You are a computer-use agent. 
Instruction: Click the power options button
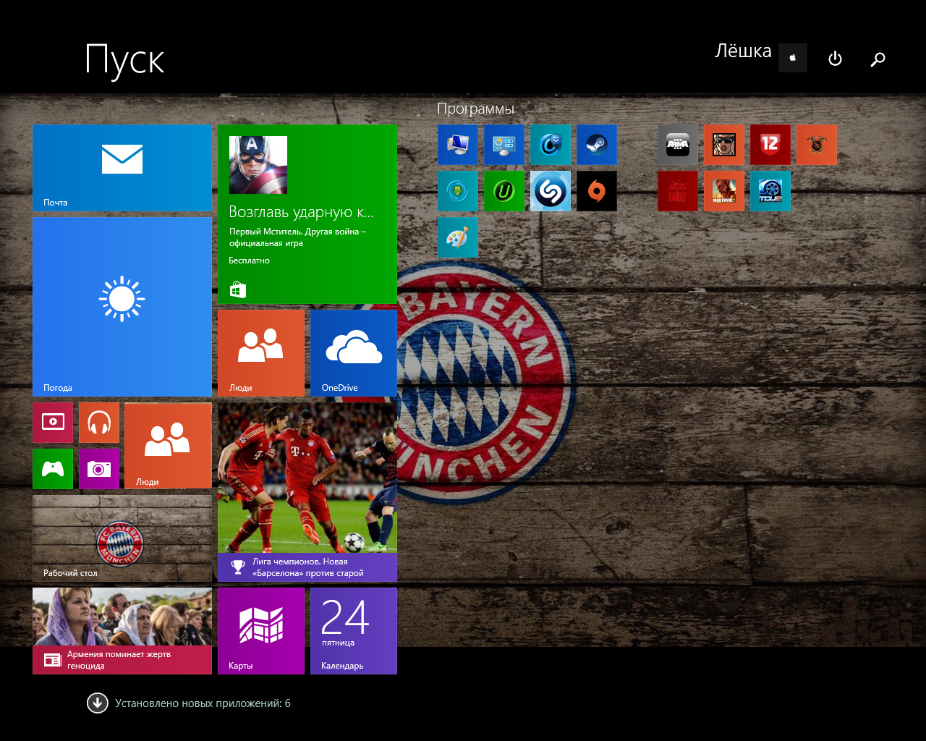pos(835,59)
